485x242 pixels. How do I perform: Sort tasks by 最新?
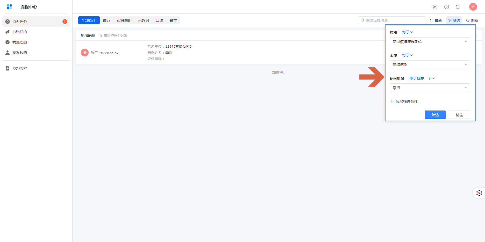click(x=436, y=20)
